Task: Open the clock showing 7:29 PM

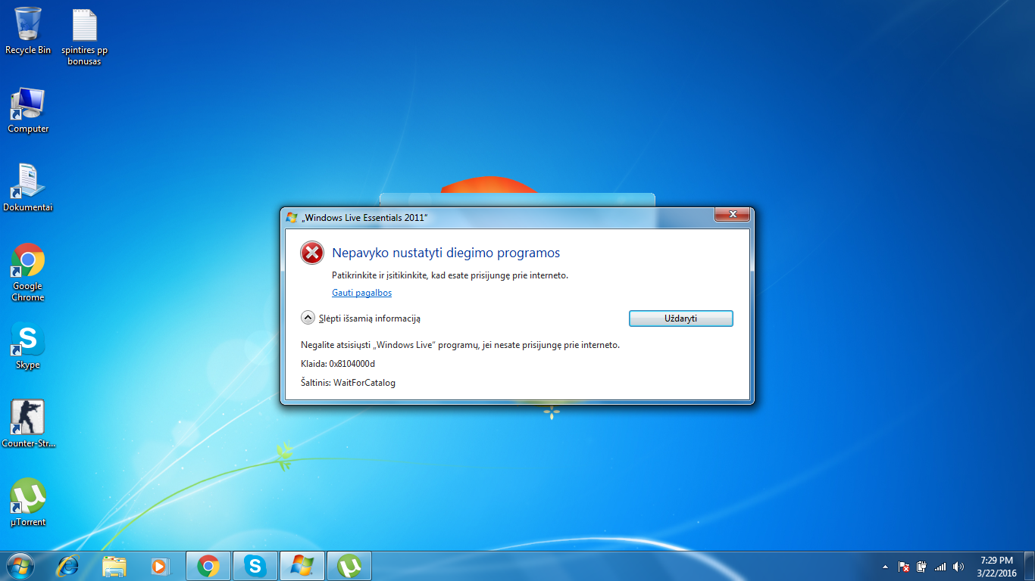Action: 997,567
